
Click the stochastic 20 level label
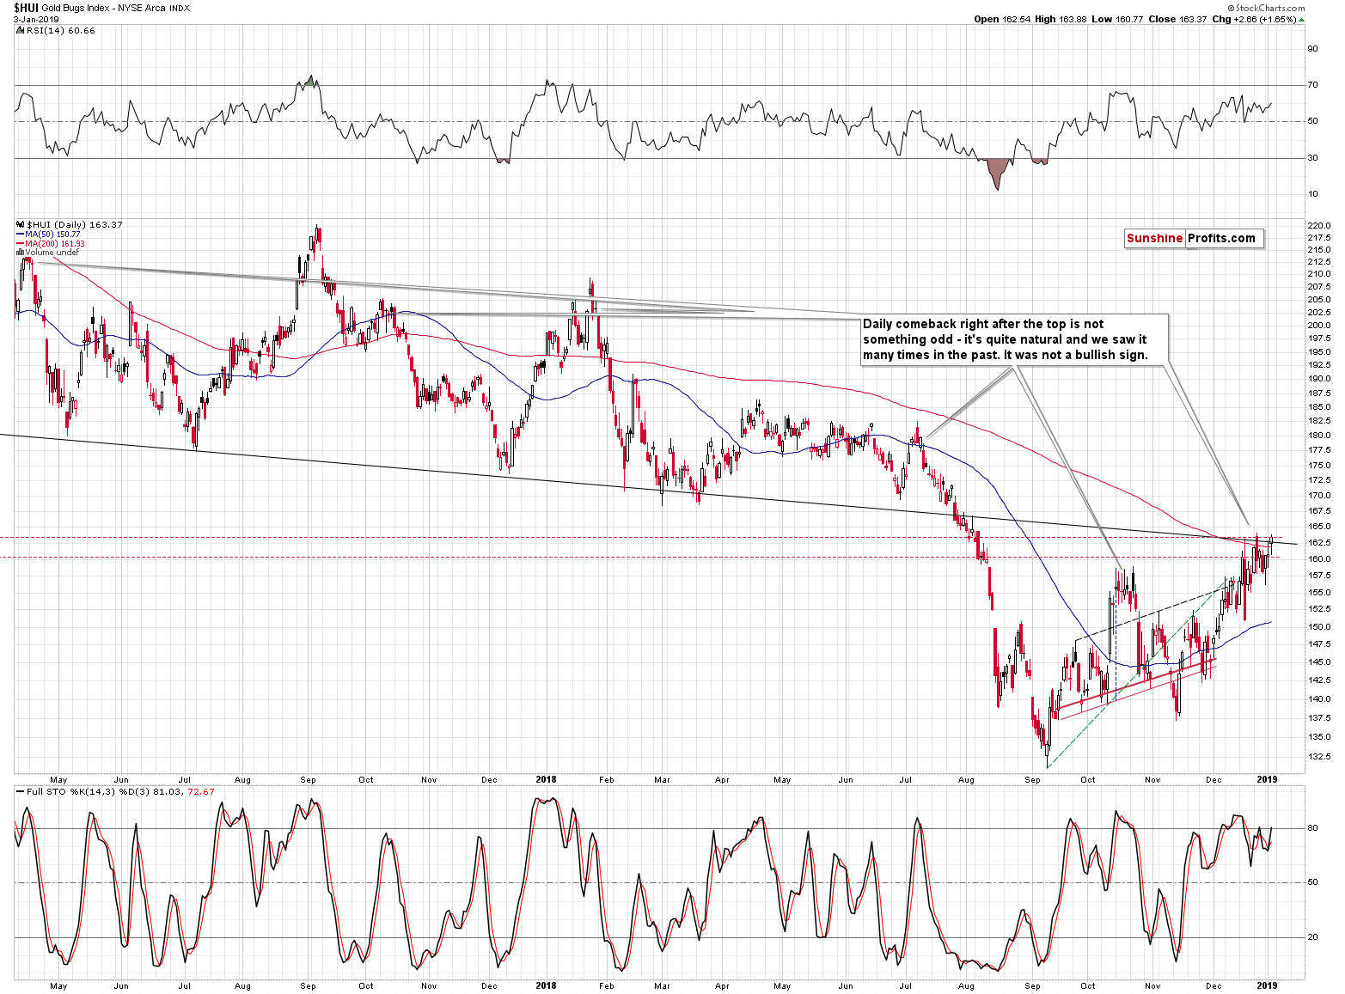pyautogui.click(x=1312, y=936)
